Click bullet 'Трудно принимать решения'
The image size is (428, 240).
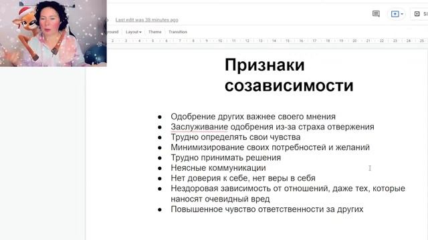click(226, 157)
